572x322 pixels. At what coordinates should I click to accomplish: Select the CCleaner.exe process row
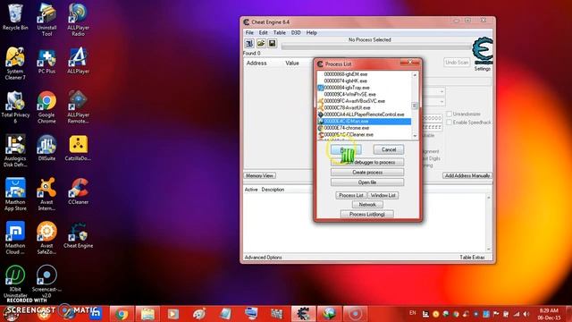[365, 135]
